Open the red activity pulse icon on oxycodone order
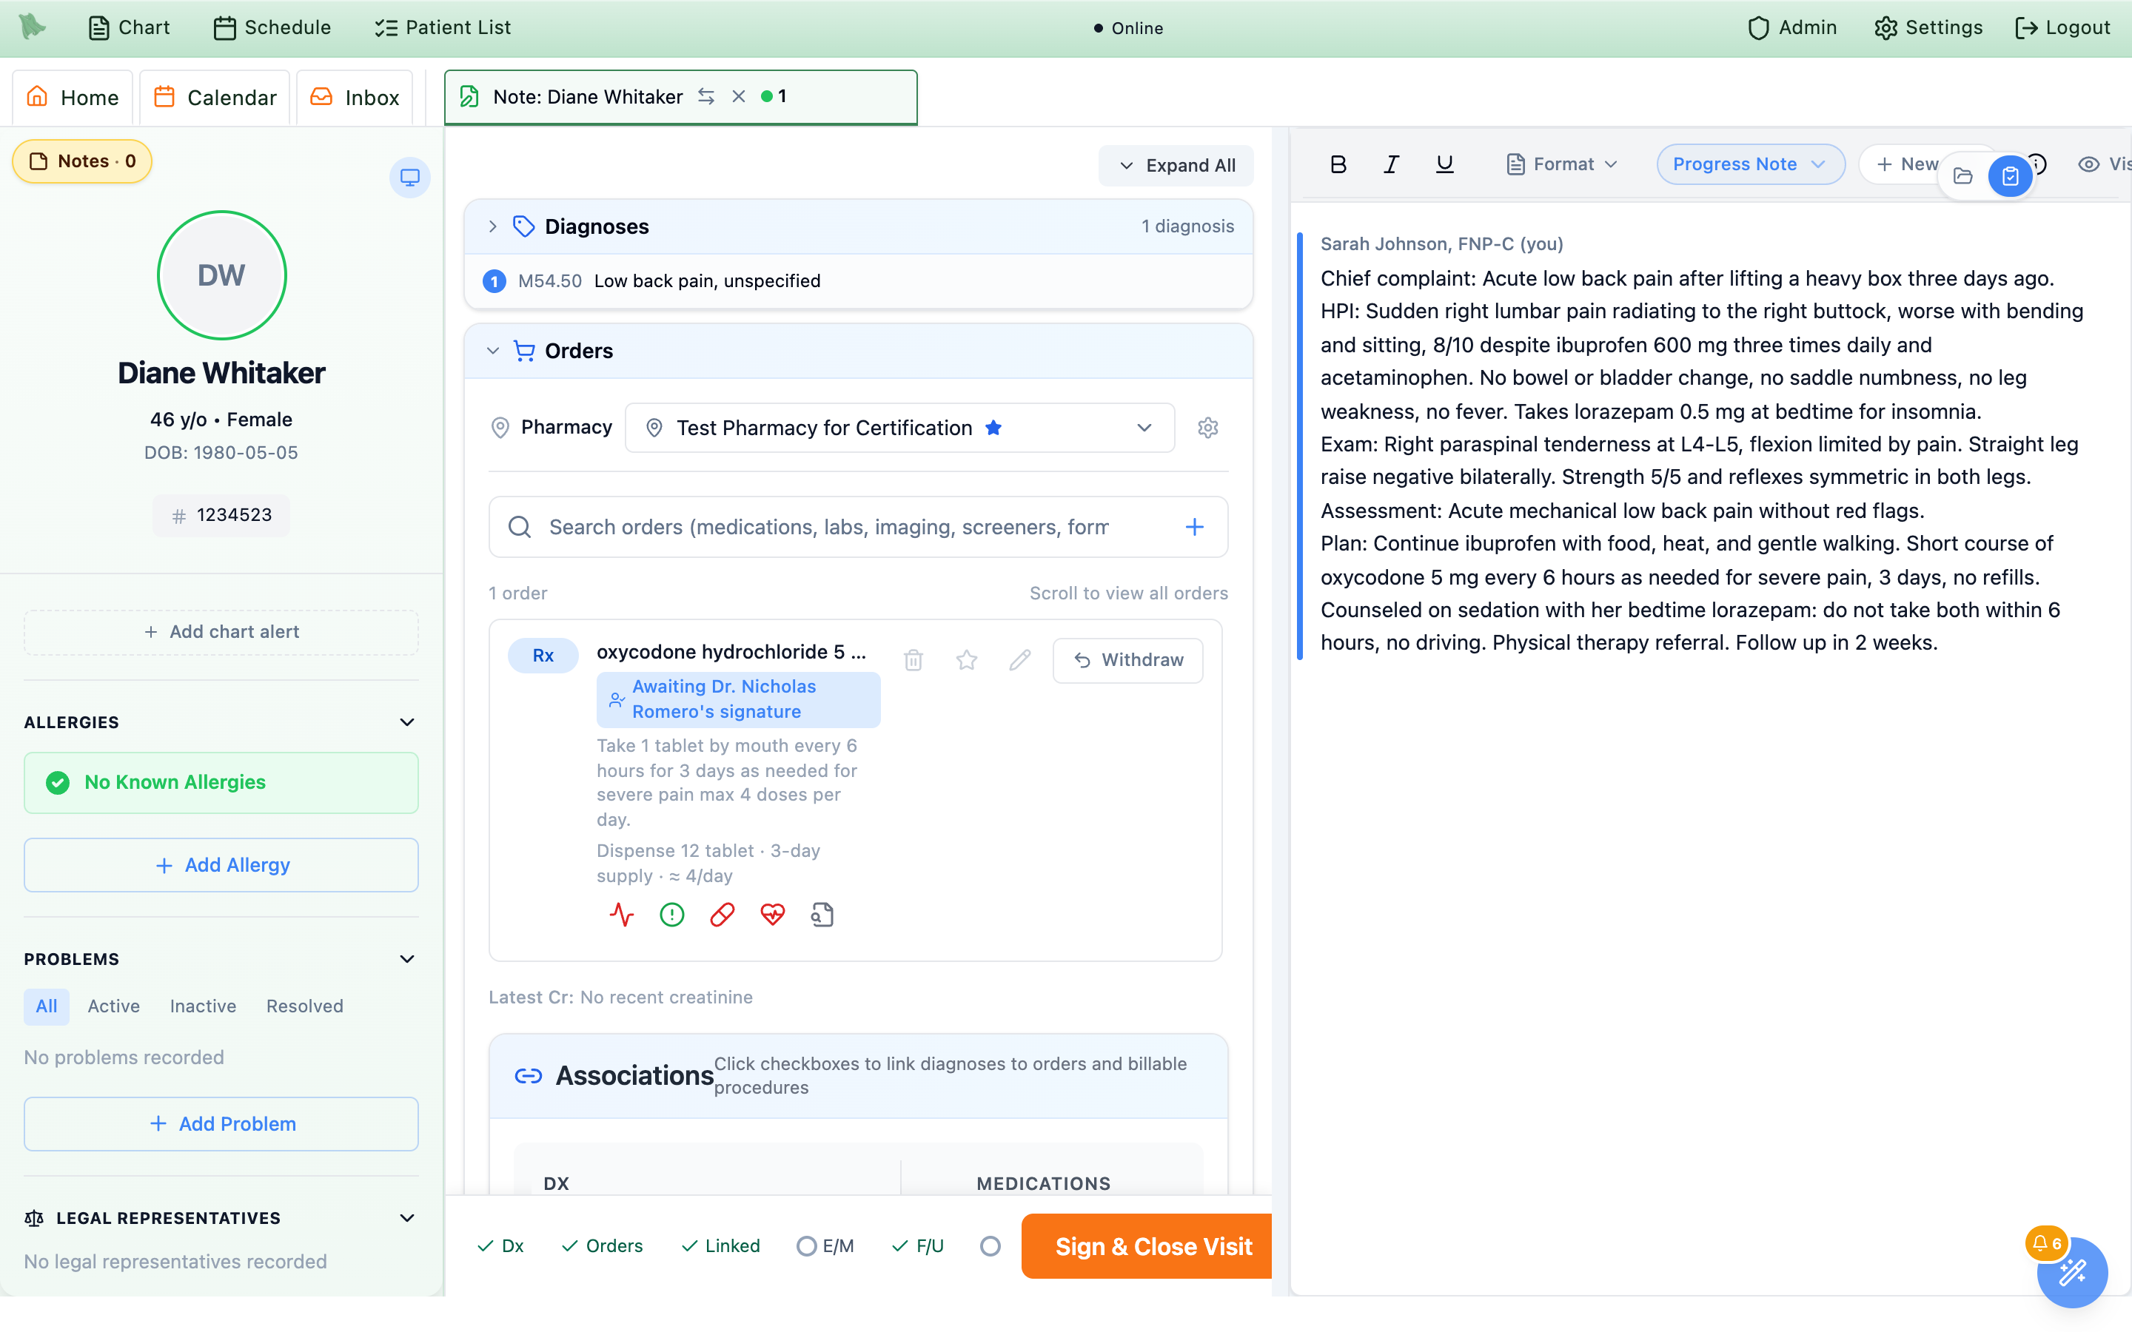Viewport: 2132px width, 1332px height. [622, 915]
